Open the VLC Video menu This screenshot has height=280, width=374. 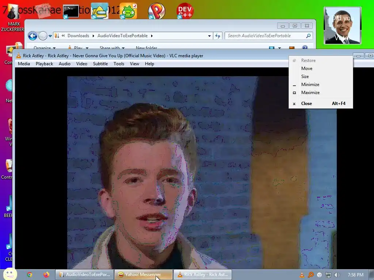82,64
